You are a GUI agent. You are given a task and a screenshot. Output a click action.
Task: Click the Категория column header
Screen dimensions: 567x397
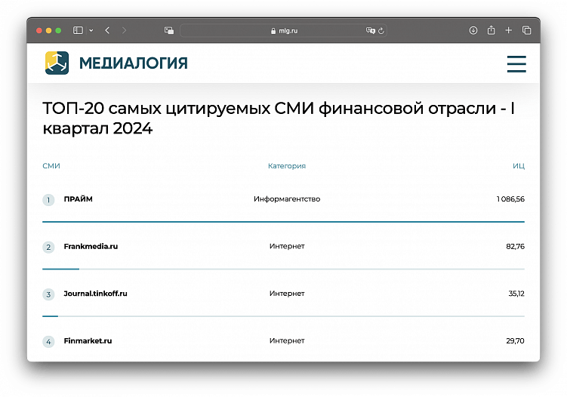287,166
